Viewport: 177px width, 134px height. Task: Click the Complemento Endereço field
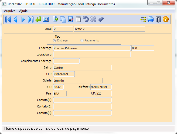66,61
